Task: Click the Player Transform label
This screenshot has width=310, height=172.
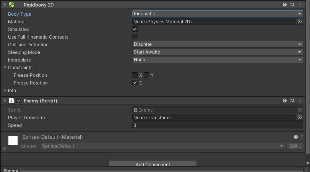Action: click(26, 118)
